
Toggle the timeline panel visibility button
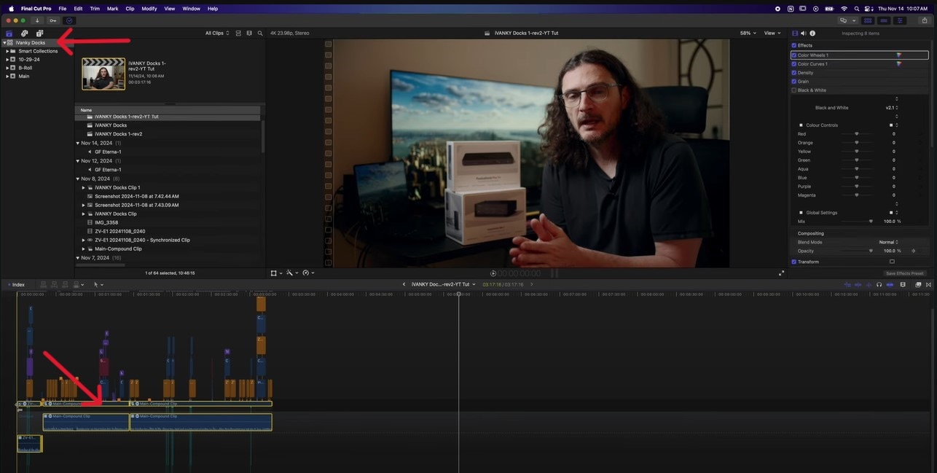tap(885, 20)
